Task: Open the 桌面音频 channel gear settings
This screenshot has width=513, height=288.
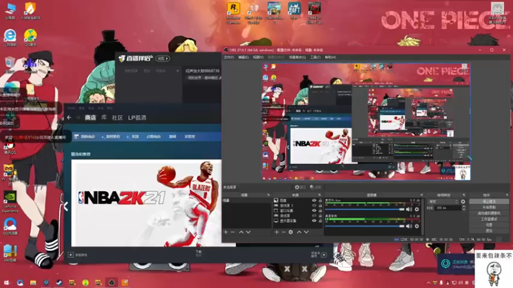Action: [417, 226]
